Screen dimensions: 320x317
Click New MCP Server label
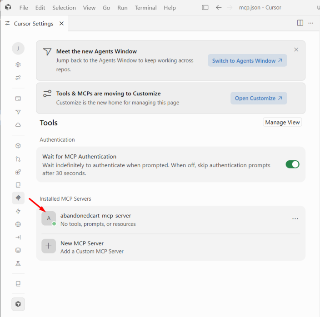(x=82, y=243)
